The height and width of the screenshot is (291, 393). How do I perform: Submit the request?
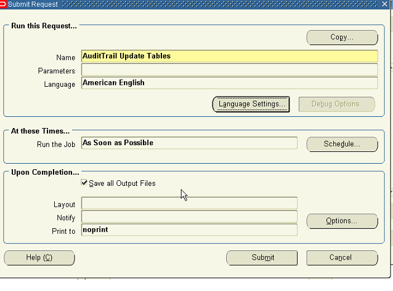[262, 258]
